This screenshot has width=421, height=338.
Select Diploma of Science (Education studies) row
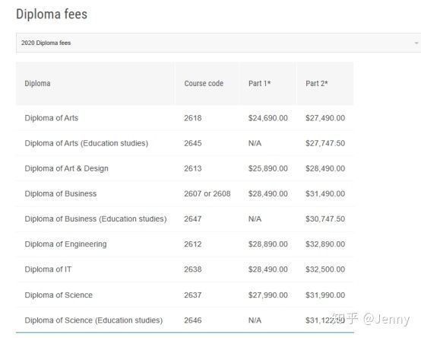185,320
